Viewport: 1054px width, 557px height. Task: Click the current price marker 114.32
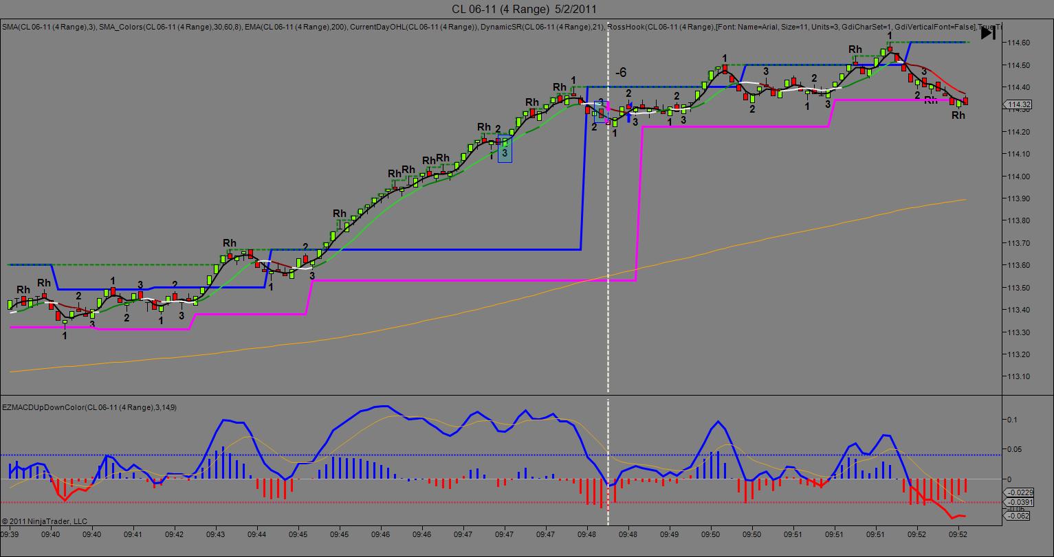(1018, 105)
